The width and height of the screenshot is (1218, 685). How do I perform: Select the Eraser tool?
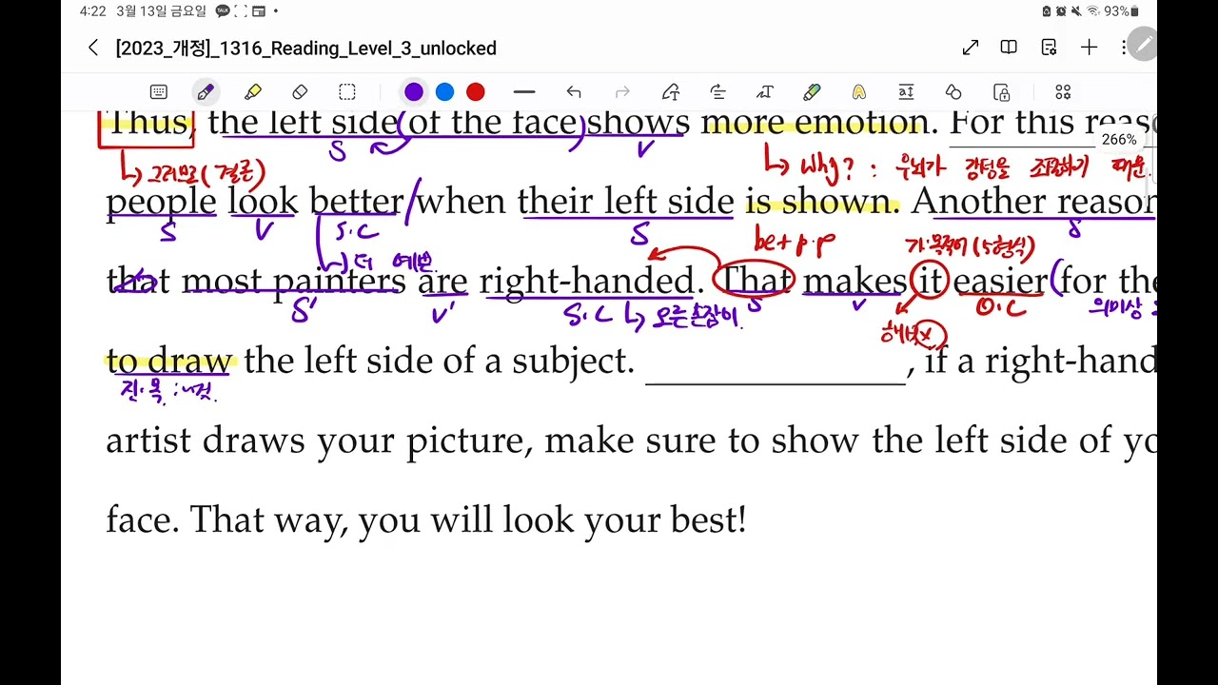point(300,92)
